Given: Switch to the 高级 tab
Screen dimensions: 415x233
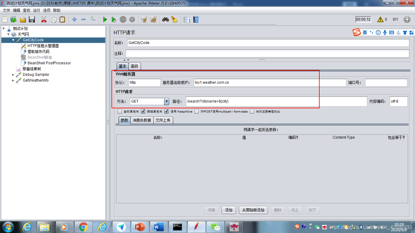Looking at the screenshot, I should [135, 66].
